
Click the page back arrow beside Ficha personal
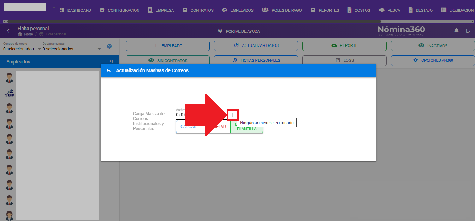tap(9, 31)
